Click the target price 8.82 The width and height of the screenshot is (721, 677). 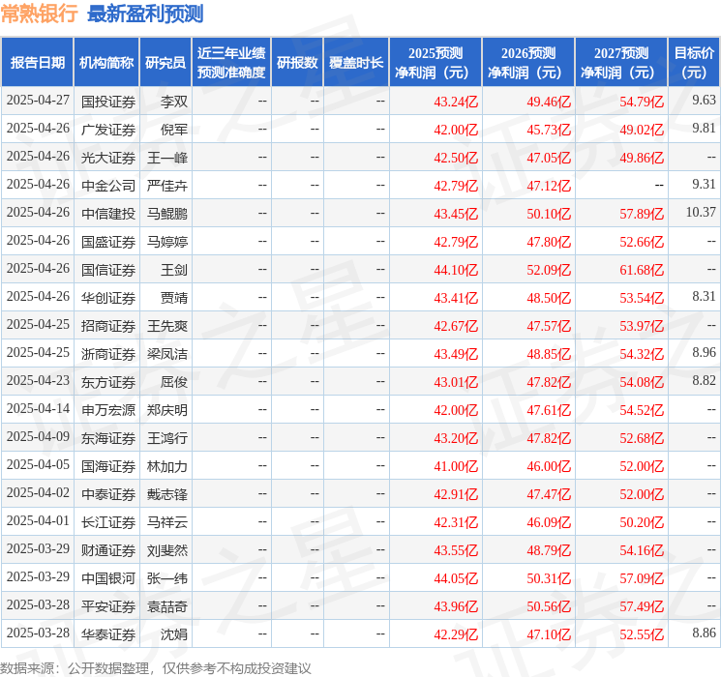(x=704, y=380)
